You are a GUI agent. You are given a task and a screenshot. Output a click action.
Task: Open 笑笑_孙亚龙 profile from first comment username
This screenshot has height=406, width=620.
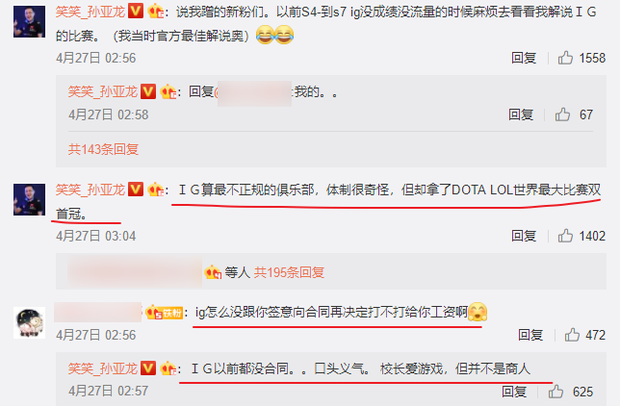coord(90,12)
